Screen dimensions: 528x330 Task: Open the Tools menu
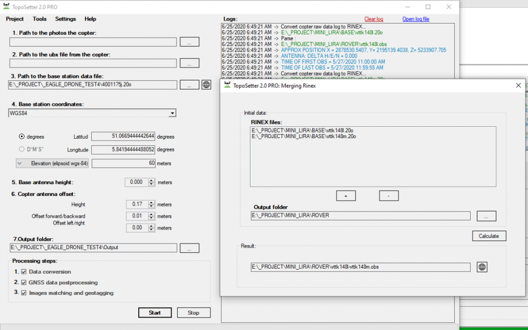[40, 19]
